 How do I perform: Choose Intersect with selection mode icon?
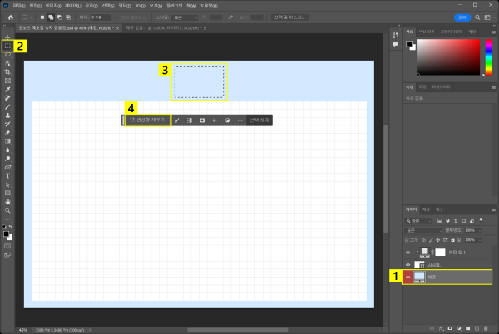pos(68,17)
